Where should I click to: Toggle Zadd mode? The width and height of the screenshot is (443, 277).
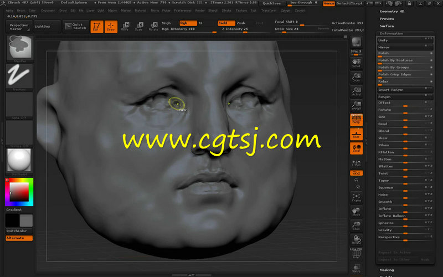226,23
